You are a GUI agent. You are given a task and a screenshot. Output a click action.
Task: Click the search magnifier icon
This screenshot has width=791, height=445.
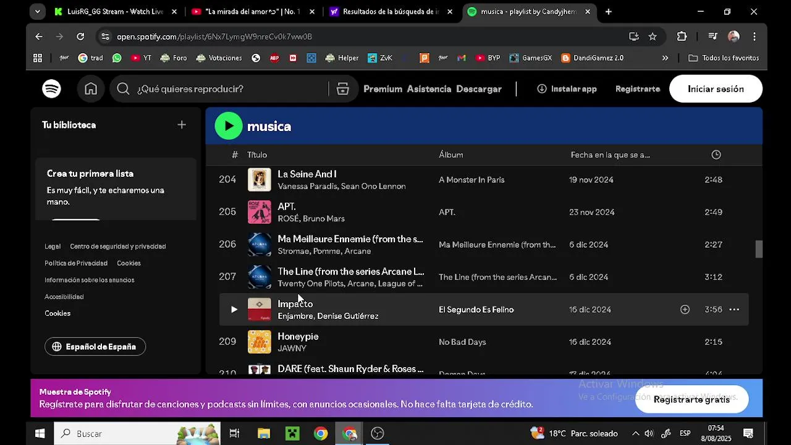pos(123,89)
